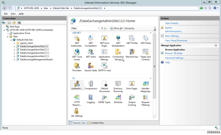The image size is (221, 135).
Task: Open the Filter dropdown arrow
Action: coord(98,28)
